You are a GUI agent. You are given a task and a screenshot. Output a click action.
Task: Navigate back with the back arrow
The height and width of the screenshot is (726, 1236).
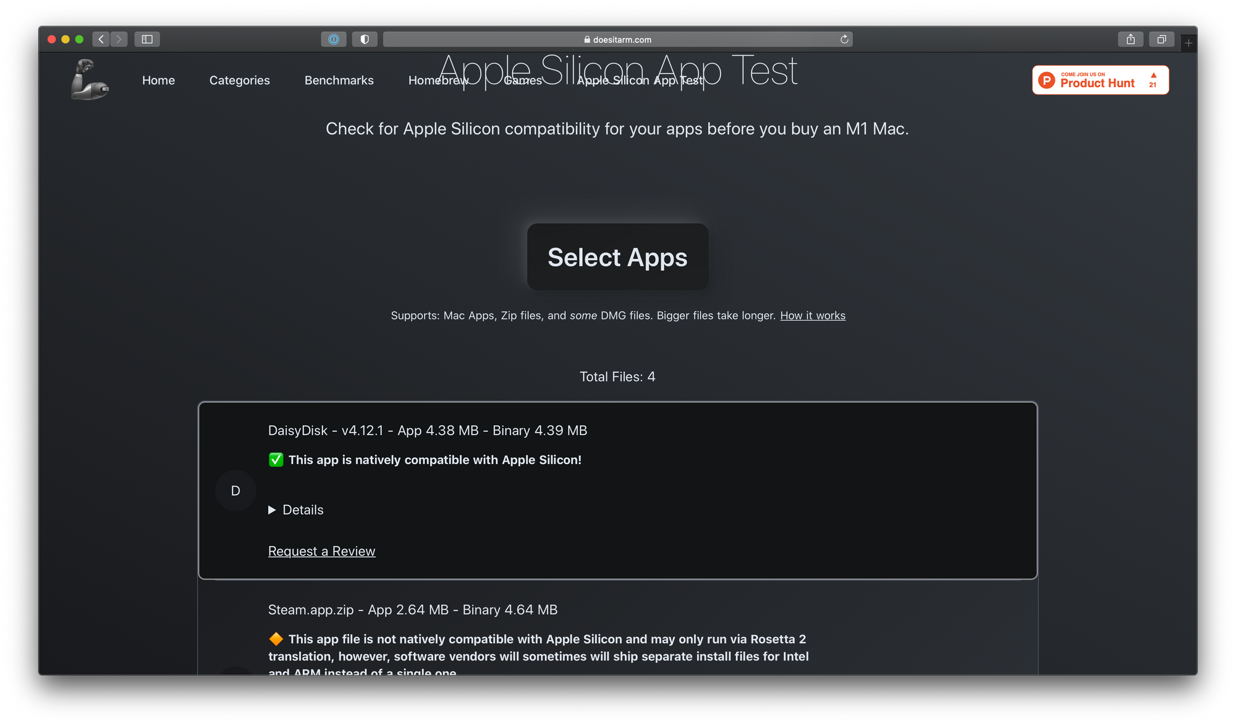[101, 39]
